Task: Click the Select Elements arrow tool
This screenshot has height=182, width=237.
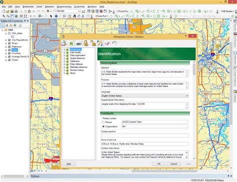Action: pyautogui.click(x=51, y=16)
